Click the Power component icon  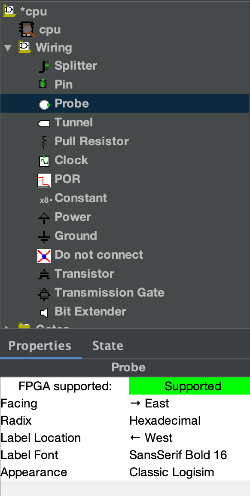pos(43,217)
